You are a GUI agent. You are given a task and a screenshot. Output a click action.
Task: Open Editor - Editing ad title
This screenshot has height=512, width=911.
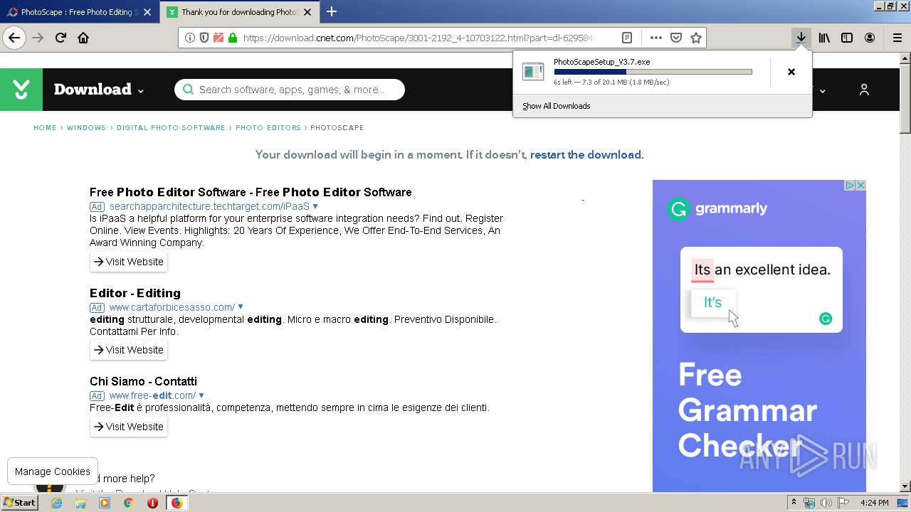point(135,293)
